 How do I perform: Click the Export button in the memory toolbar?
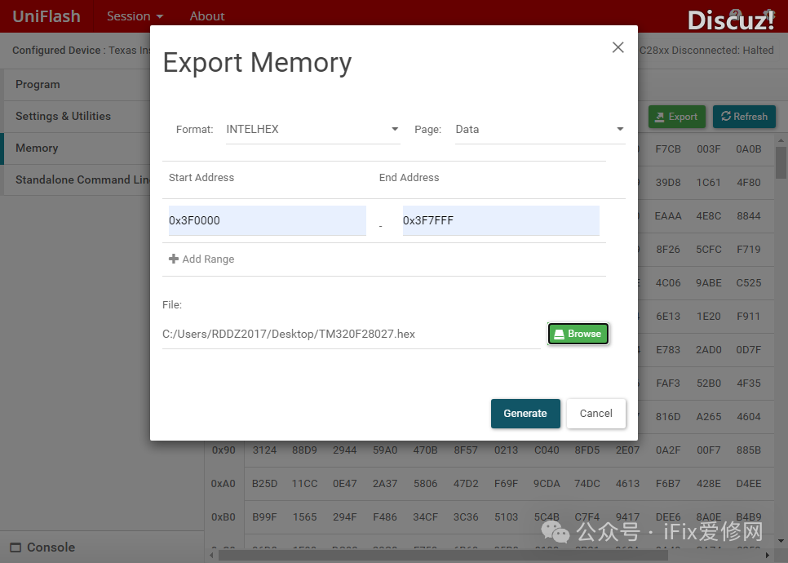click(x=676, y=117)
